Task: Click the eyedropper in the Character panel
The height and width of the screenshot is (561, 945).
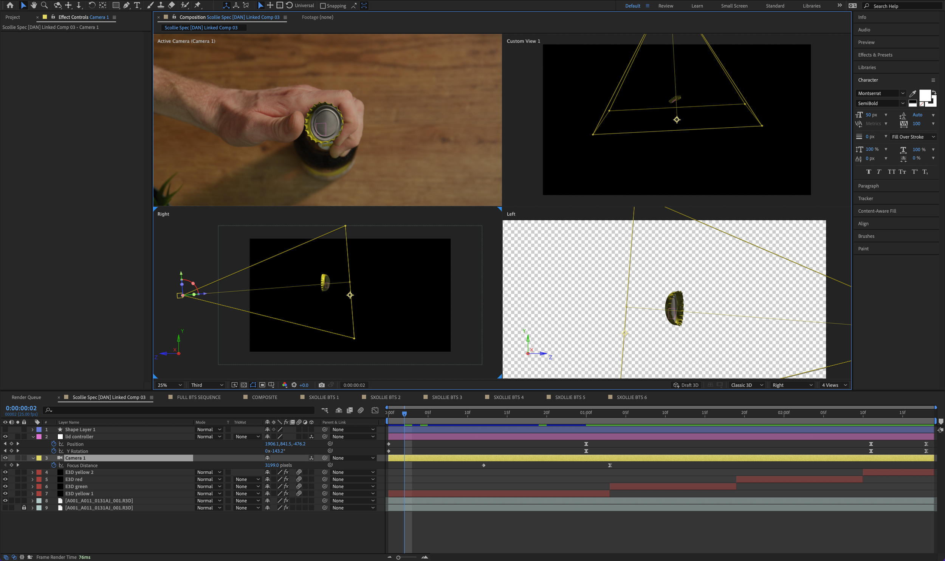Action: point(912,93)
